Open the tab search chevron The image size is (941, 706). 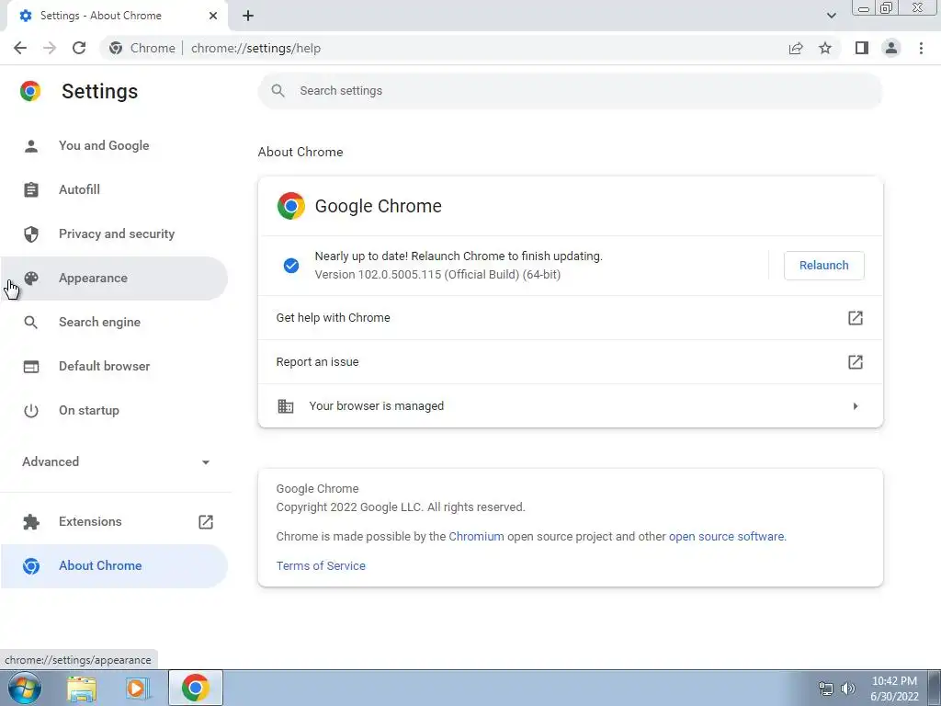[831, 16]
